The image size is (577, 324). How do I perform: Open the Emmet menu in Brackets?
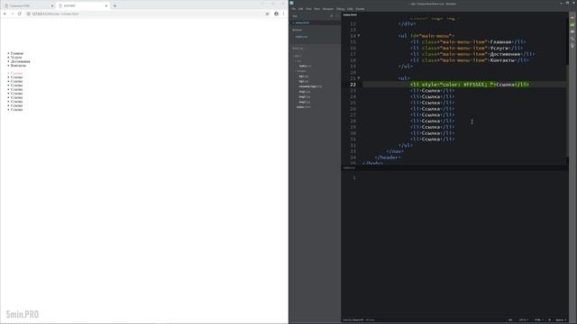click(361, 9)
